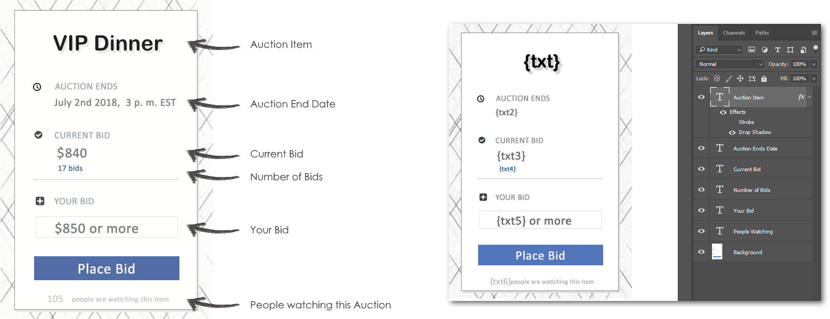The height and width of the screenshot is (319, 830).
Task: Hide the Background layer
Action: click(x=701, y=252)
